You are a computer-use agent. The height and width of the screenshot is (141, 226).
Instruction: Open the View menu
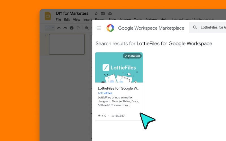click(x=76, y=19)
